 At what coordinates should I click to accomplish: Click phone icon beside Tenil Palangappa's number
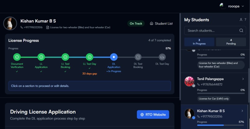click(199, 84)
